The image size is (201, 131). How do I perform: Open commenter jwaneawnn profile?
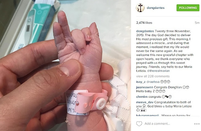(x=144, y=87)
